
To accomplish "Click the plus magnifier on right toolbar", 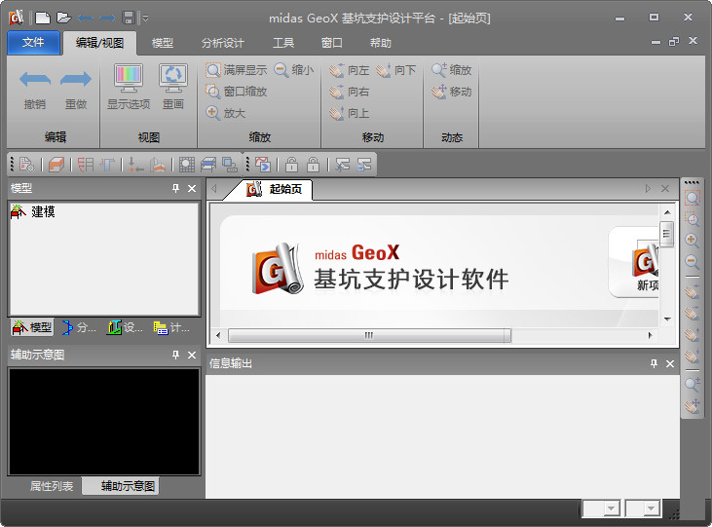I will click(x=692, y=240).
